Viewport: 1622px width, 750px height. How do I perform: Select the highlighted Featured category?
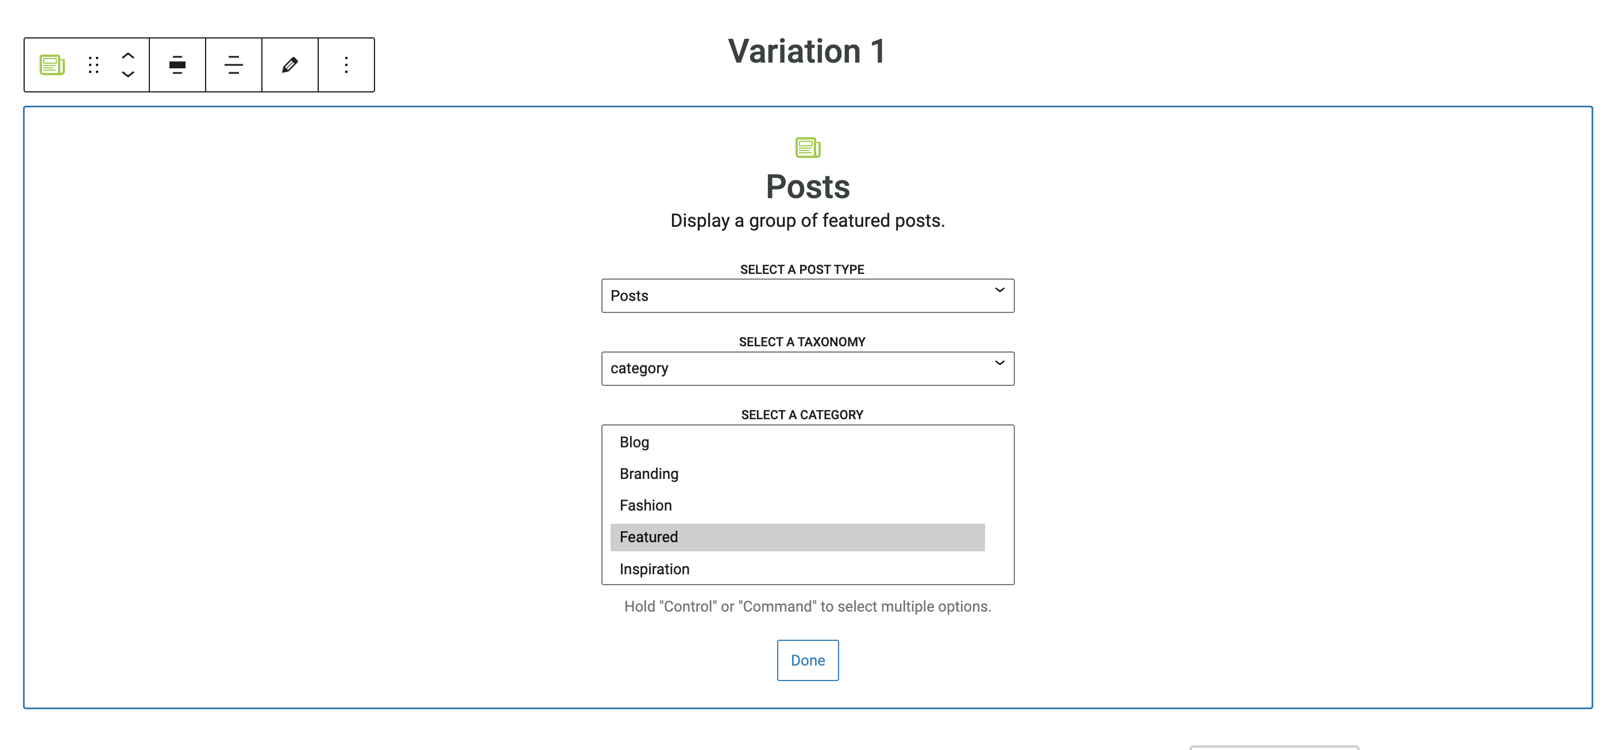click(797, 537)
